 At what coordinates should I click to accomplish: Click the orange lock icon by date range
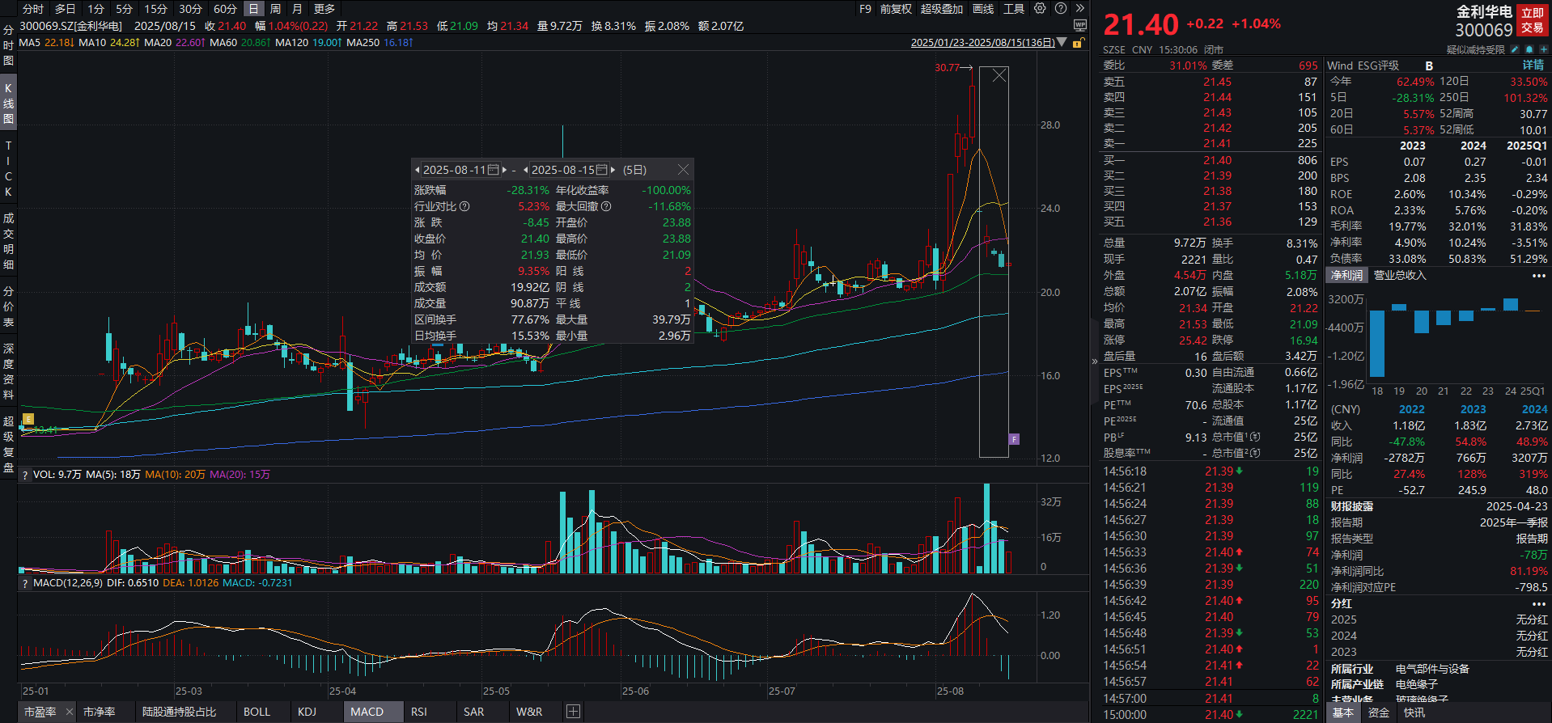click(1078, 43)
